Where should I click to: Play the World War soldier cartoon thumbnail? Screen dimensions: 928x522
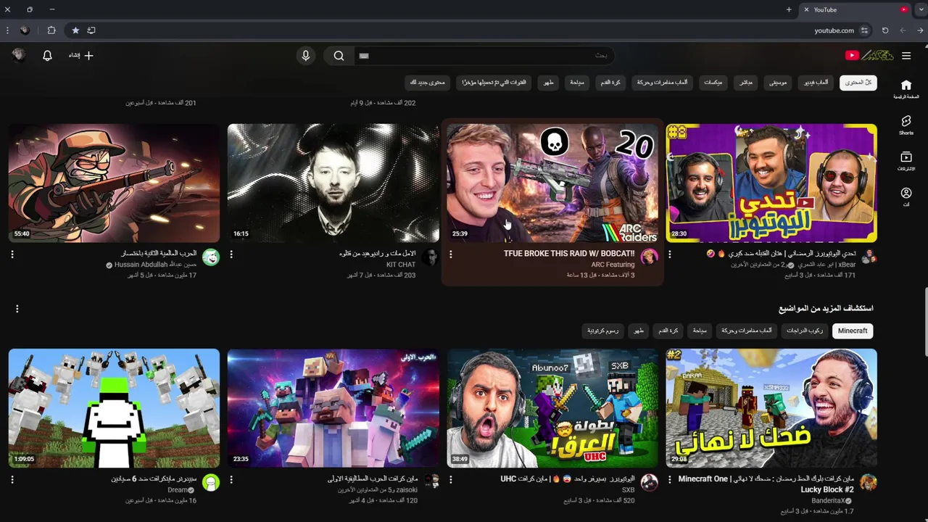114,183
